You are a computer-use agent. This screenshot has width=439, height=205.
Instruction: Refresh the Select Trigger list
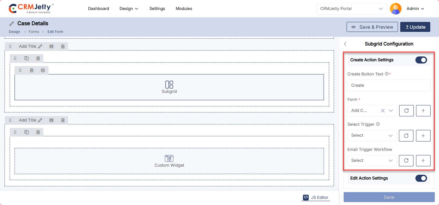(406, 136)
